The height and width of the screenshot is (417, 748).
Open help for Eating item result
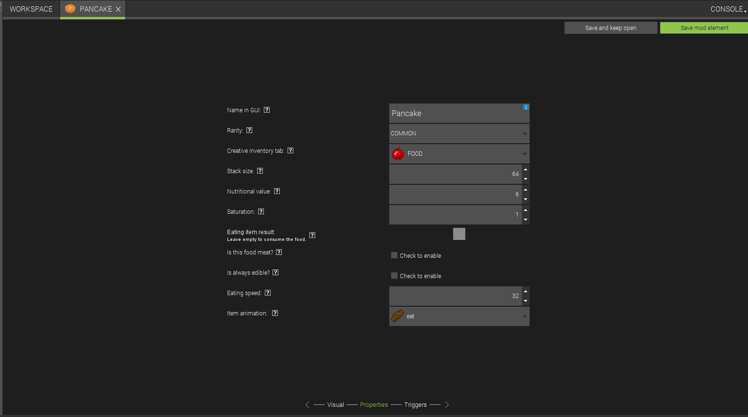point(312,235)
